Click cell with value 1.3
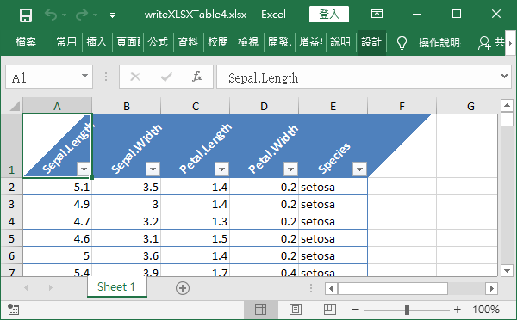517x320 pixels. click(196, 221)
